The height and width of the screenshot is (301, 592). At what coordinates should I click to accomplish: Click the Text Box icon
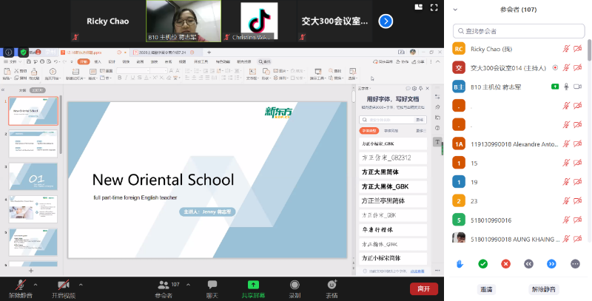tap(252, 73)
